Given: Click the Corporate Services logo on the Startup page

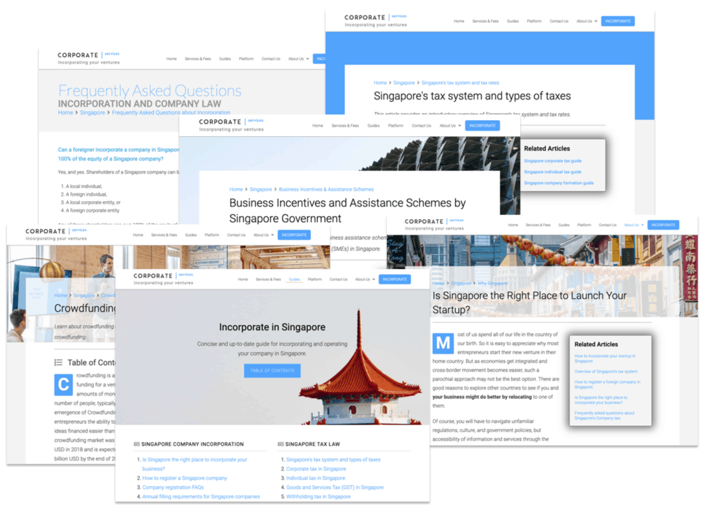Looking at the screenshot, I should (x=434, y=224).
